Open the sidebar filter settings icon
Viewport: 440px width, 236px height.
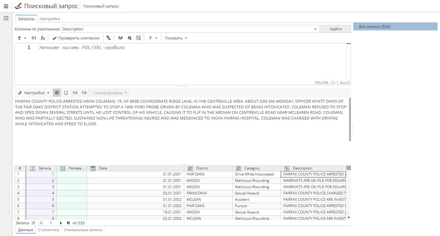[x=6, y=18]
